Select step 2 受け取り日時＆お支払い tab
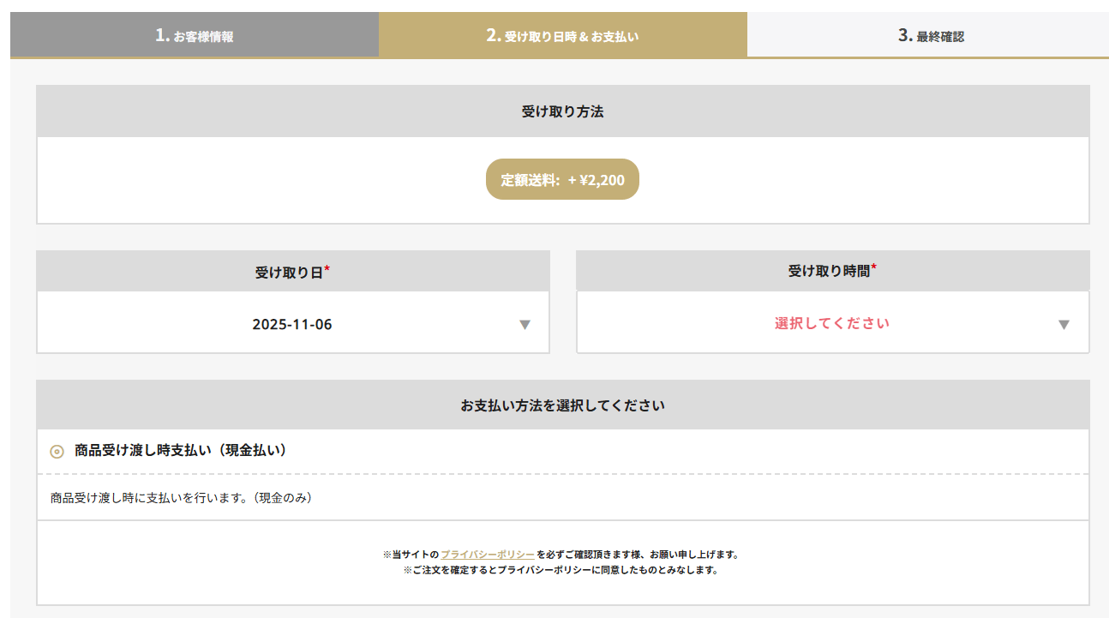This screenshot has width=1109, height=618. pyautogui.click(x=562, y=35)
